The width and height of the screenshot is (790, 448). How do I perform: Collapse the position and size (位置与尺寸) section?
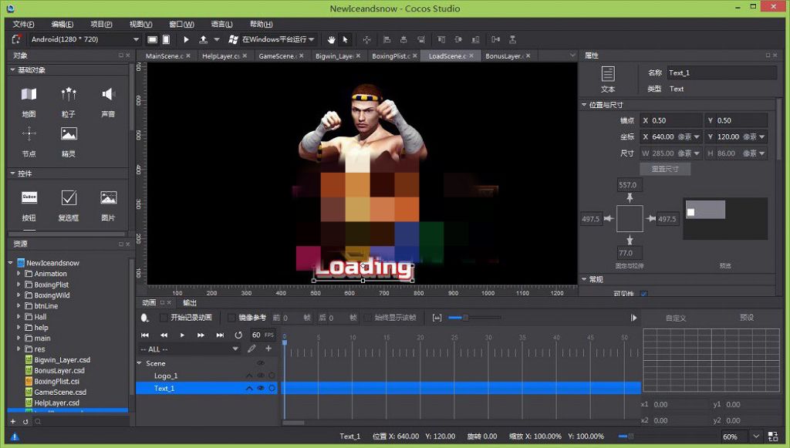click(584, 105)
